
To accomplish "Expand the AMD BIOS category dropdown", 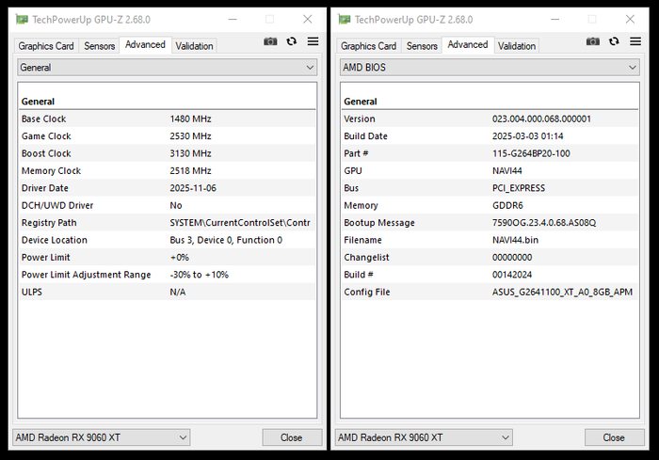I will click(490, 68).
